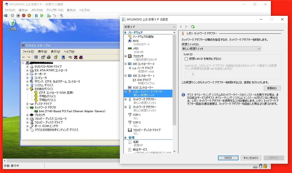Open the 仮想スイッチ dropdown
This screenshot has width=292, height=173.
(x=221, y=49)
